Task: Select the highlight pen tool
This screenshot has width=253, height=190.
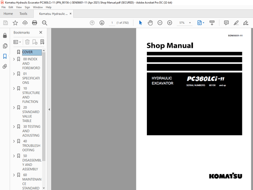Action: [x=236, y=23]
